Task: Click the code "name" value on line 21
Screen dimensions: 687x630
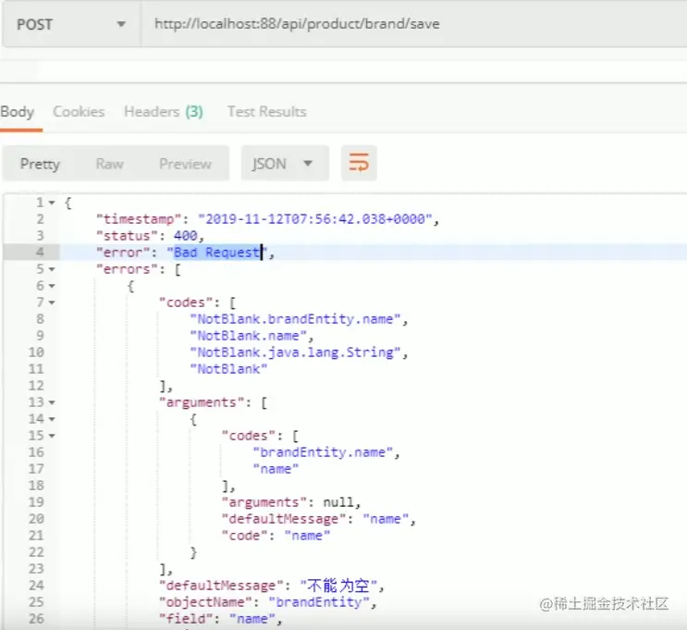Action: 307,536
